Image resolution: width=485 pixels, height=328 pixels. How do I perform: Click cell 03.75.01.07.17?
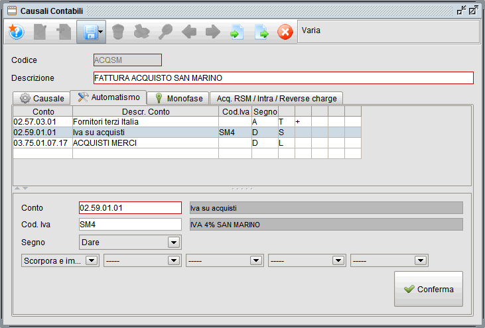pos(42,143)
